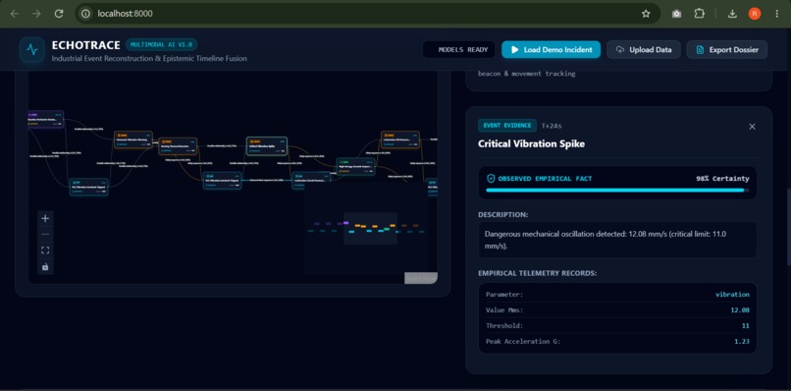Select the High-Energy Acoustic Impact node
Image resolution: width=791 pixels, height=391 pixels.
tap(355, 167)
